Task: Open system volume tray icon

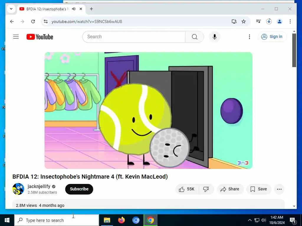Action: (264, 220)
